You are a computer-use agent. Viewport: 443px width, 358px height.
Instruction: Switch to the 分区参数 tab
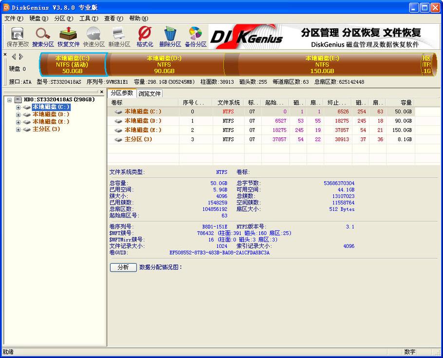[122, 93]
